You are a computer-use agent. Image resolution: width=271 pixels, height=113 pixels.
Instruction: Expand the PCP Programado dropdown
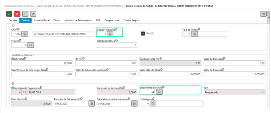235,92
